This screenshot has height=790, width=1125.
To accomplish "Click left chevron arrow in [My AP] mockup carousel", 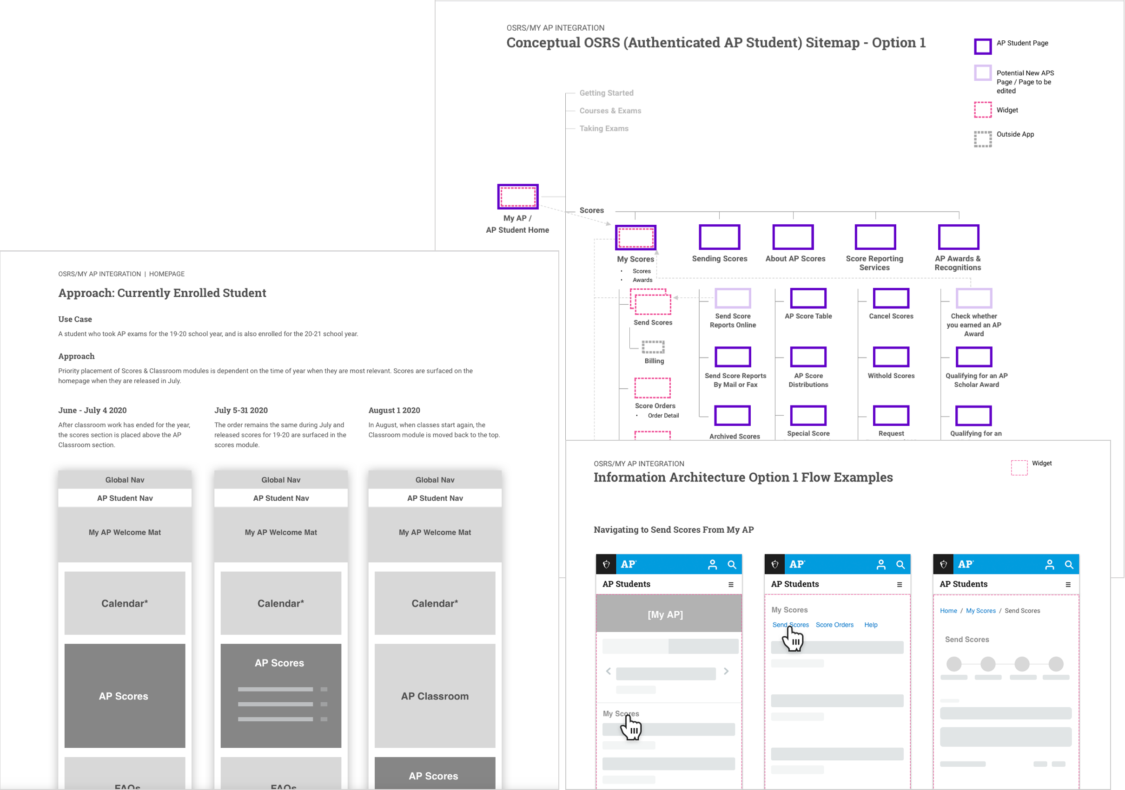I will pyautogui.click(x=608, y=671).
